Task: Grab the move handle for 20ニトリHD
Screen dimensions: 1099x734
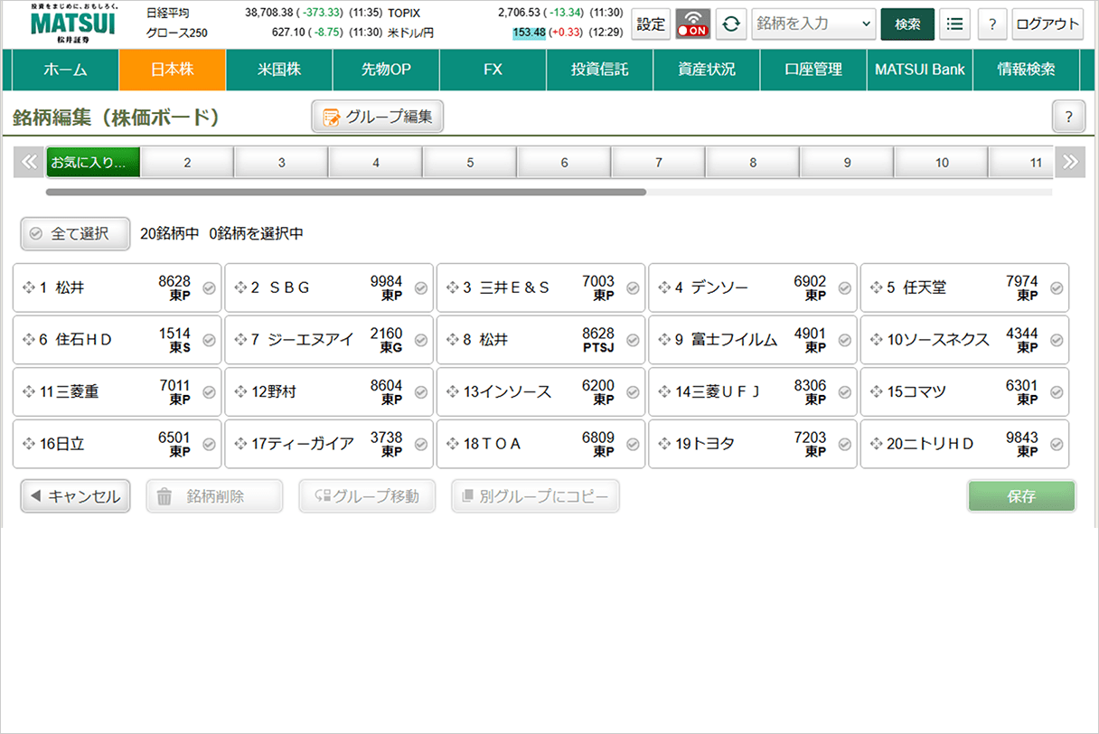Action: (x=876, y=445)
